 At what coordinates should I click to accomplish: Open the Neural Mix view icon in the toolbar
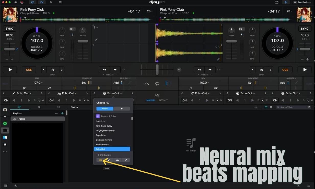click(x=51, y=2)
